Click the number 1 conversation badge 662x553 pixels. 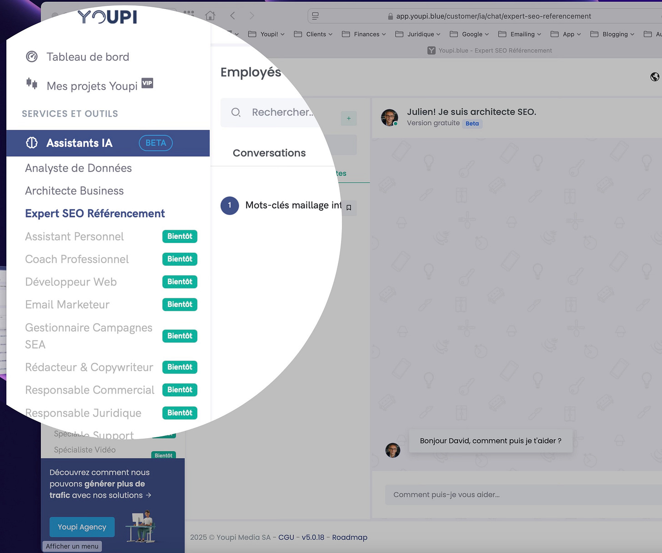(230, 205)
